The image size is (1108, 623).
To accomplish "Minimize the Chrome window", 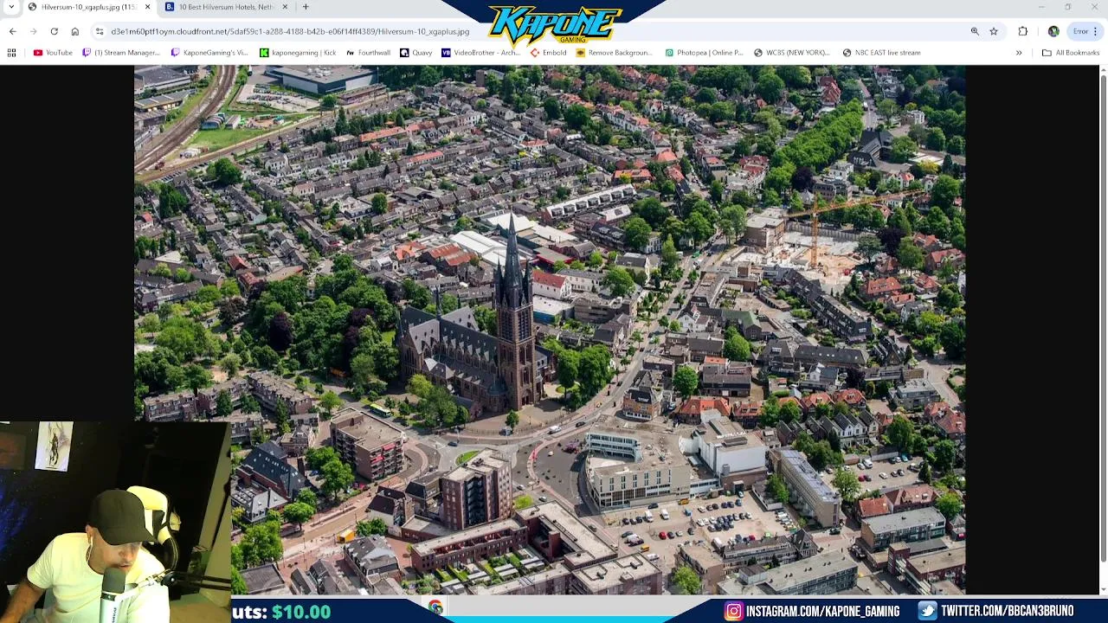I will (x=1041, y=7).
